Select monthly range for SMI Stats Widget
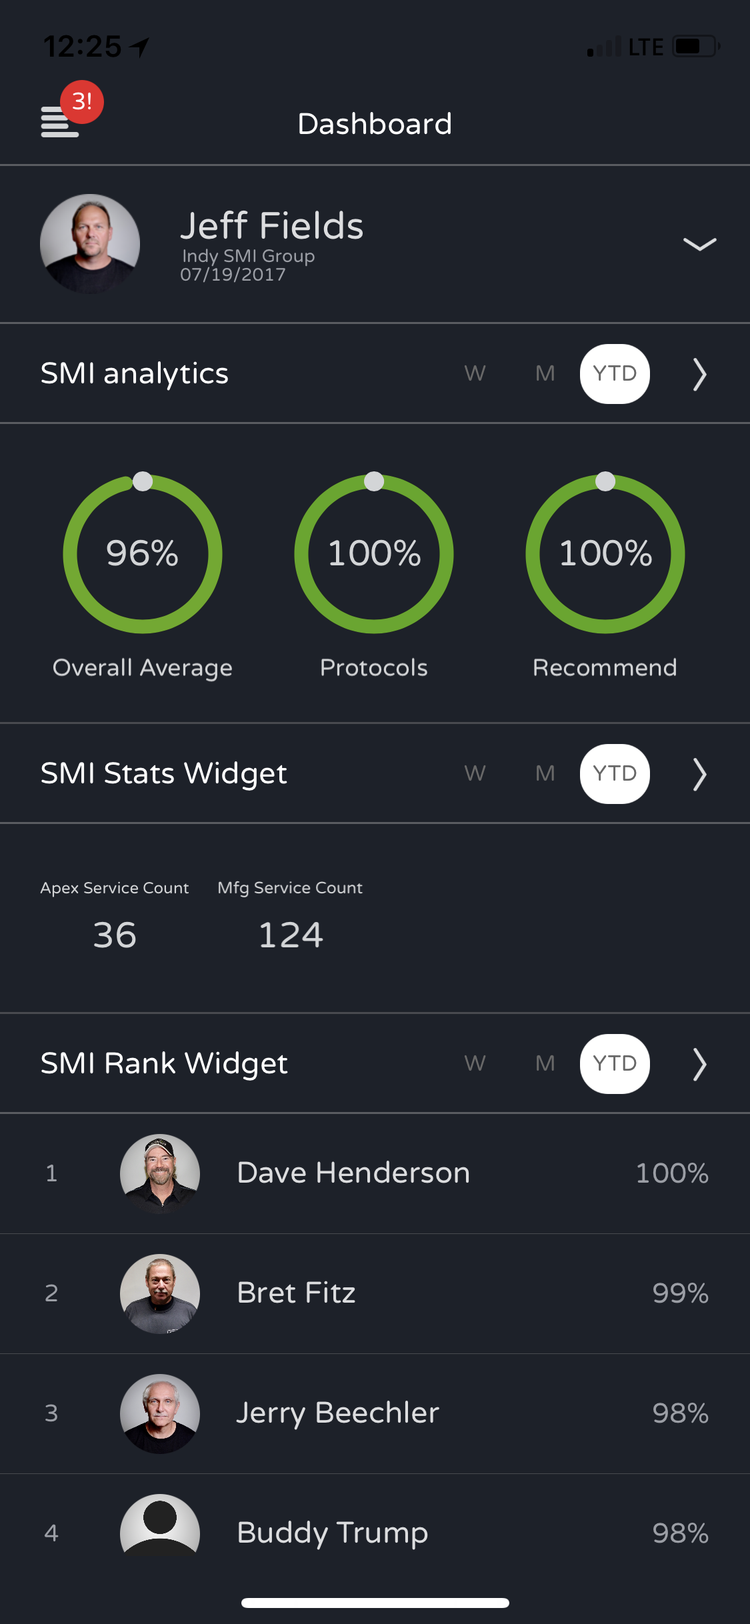The height and width of the screenshot is (1624, 750). 545,773
